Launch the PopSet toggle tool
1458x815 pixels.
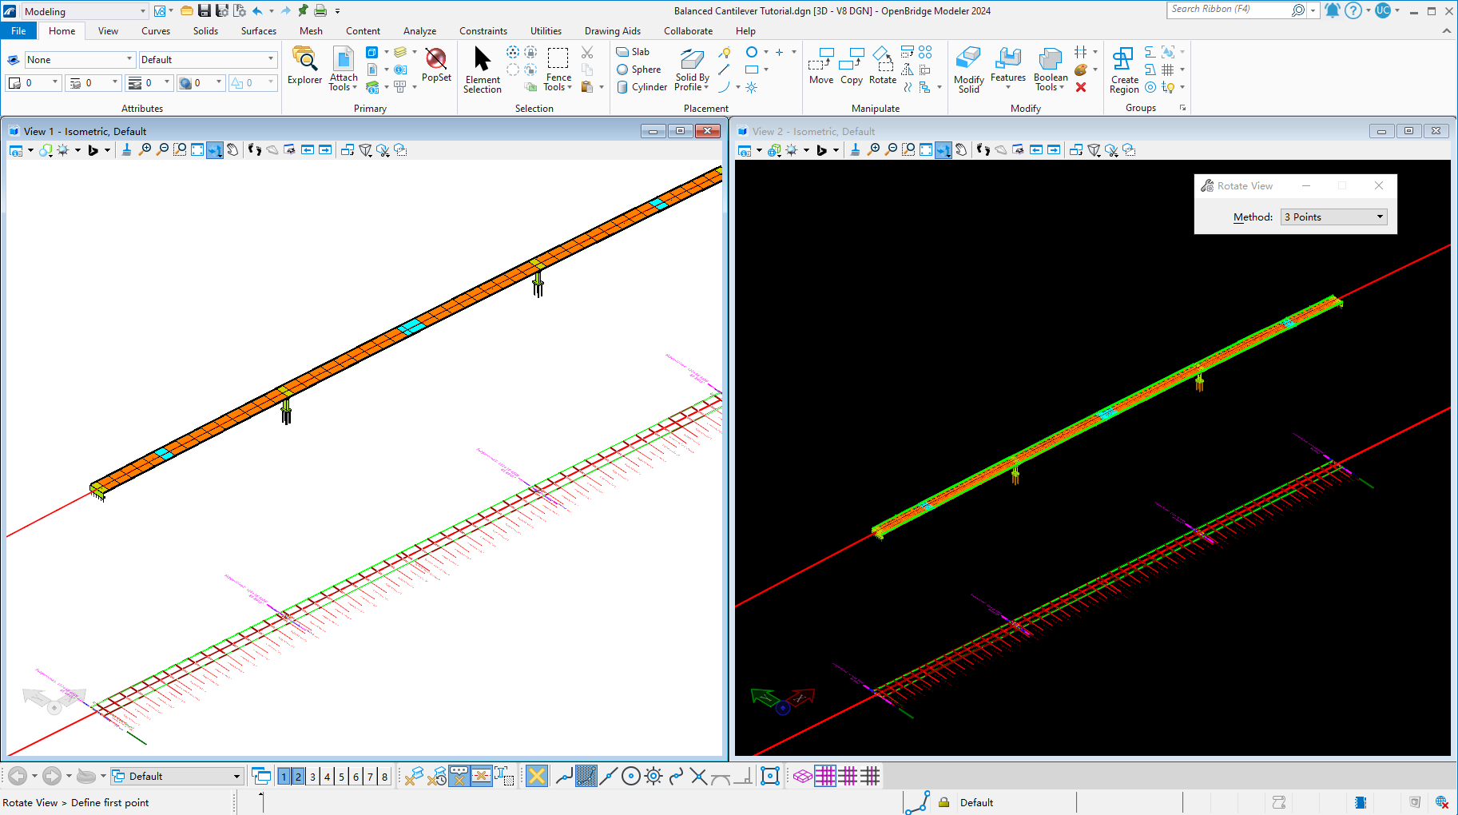[x=436, y=68]
